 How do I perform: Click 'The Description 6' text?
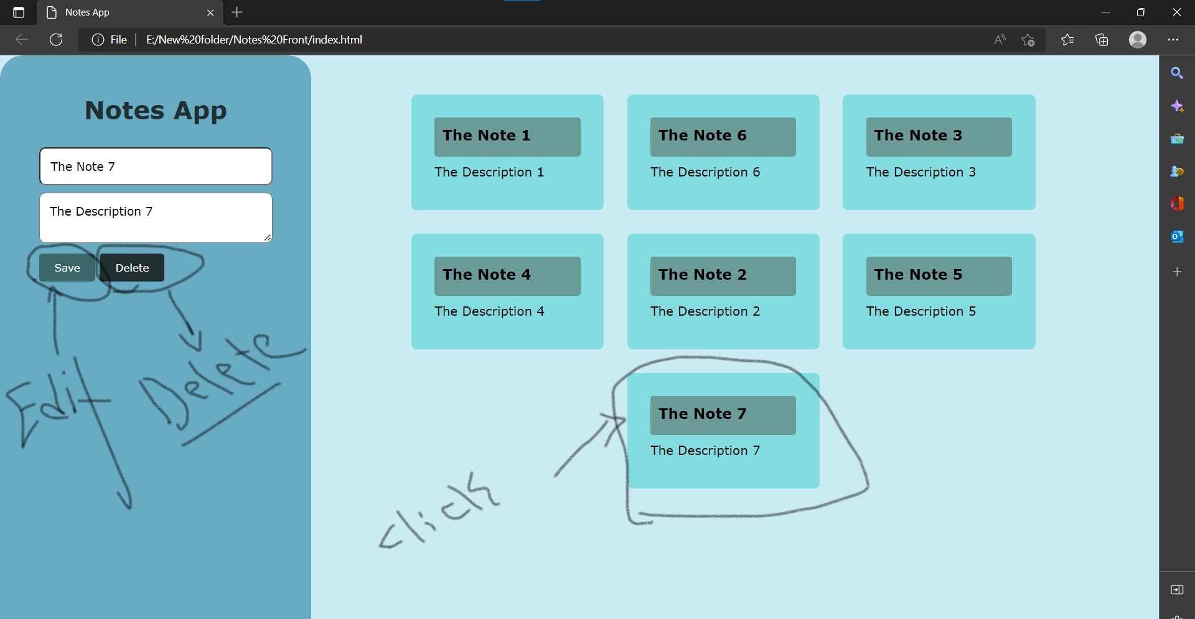click(705, 172)
